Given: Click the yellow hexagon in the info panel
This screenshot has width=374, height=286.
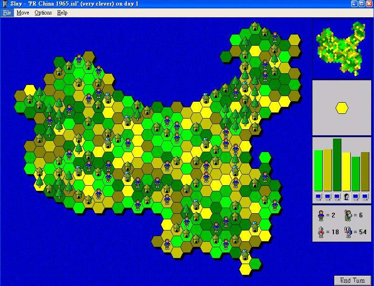Looking at the screenshot, I should coord(342,108).
